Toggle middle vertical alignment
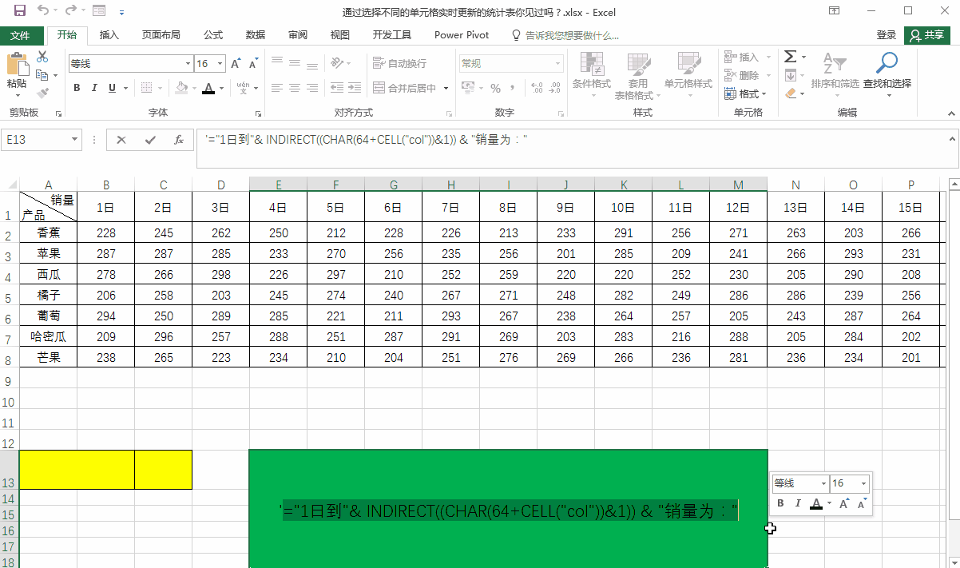 click(x=295, y=62)
